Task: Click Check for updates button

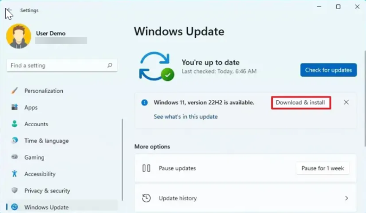Action: tap(327, 70)
